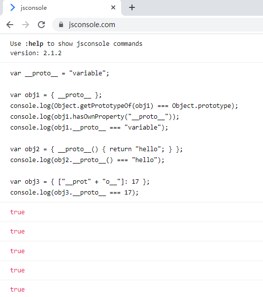Click the var obj1 declaration line
The image size is (263, 297).
click(56, 95)
